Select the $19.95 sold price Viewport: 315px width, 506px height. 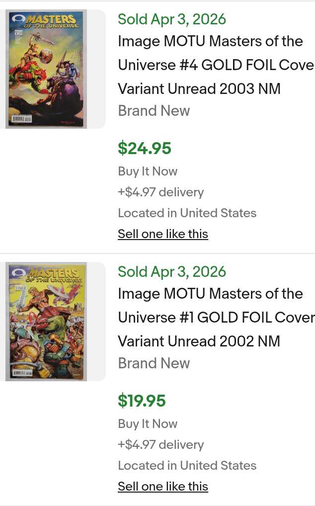click(x=142, y=401)
